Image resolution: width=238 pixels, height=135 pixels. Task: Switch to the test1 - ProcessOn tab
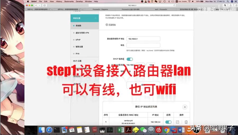(x=161, y=9)
